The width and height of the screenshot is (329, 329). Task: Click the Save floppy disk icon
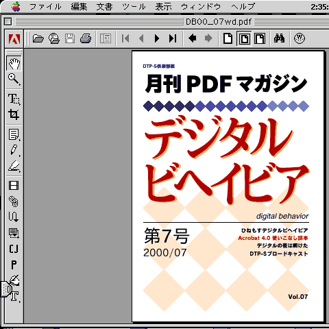(70, 38)
